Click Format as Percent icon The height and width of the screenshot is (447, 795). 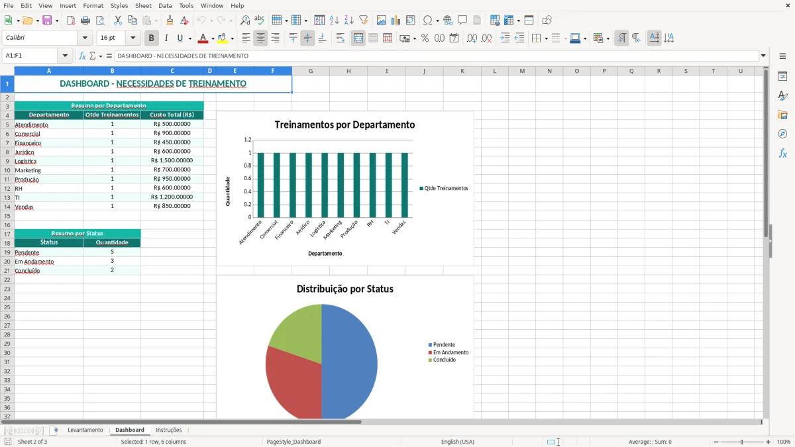coord(425,38)
